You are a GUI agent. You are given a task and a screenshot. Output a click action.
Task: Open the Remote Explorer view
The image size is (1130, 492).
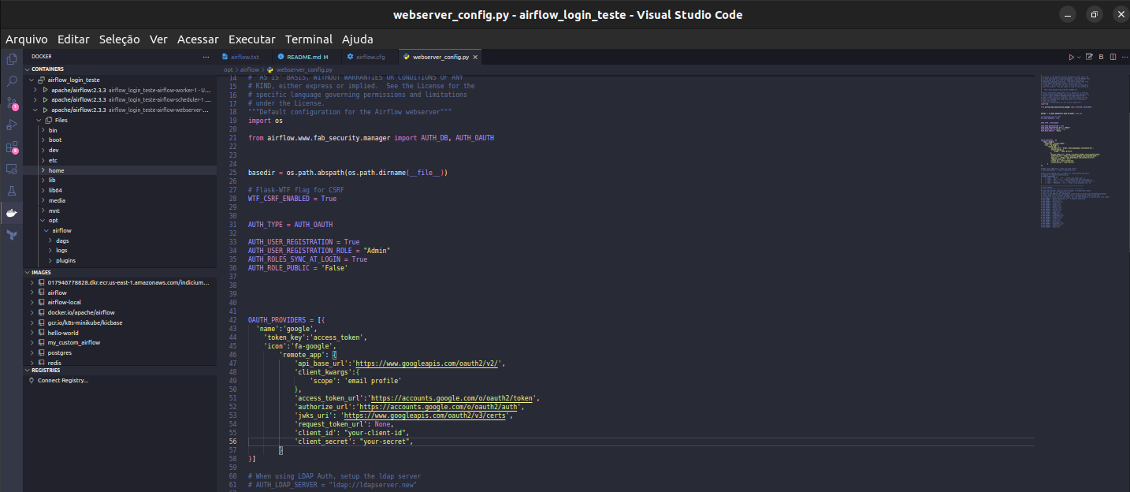click(11, 169)
